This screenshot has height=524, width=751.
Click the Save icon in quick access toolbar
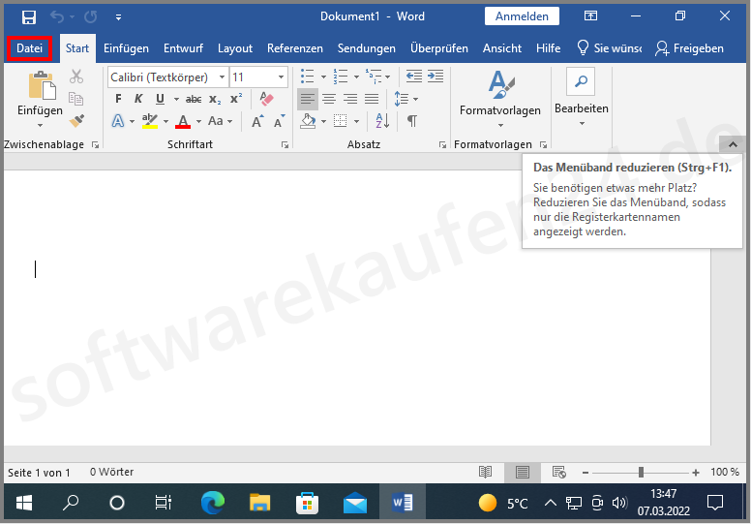[x=29, y=17]
